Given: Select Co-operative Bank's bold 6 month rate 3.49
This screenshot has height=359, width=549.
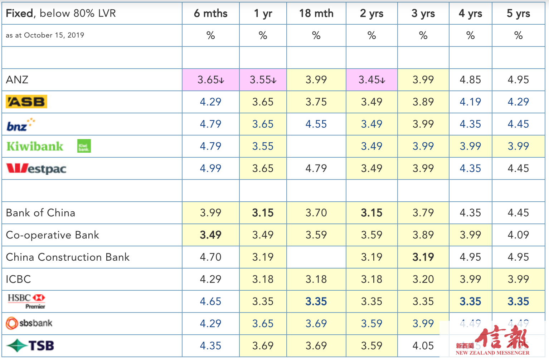Looking at the screenshot, I should [211, 235].
